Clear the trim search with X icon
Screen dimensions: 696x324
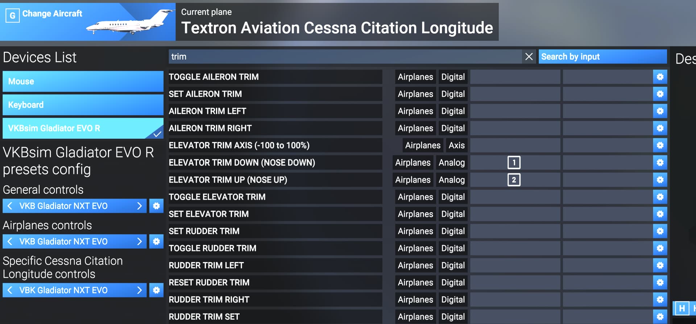click(x=529, y=57)
